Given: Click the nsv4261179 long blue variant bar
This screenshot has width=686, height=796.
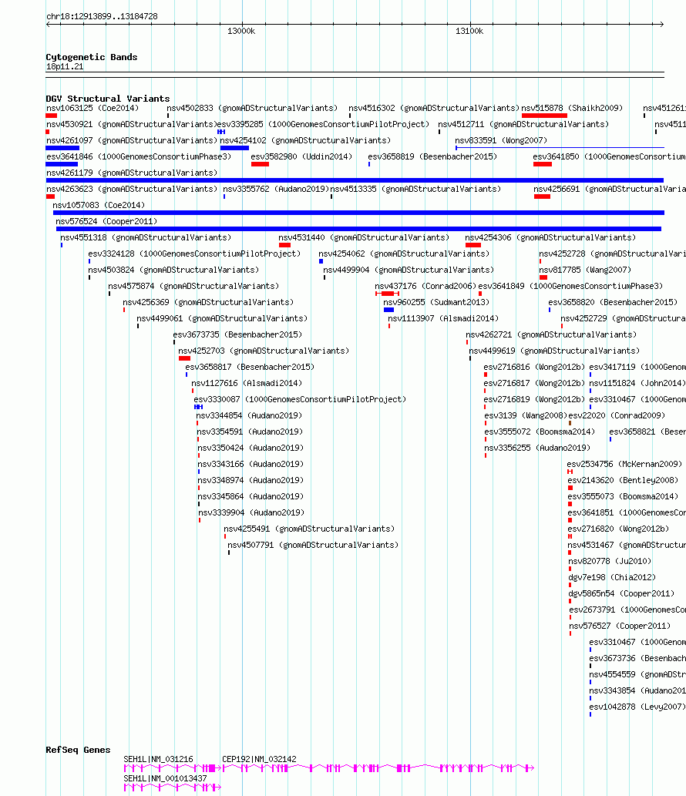Looking at the screenshot, I should point(355,180).
